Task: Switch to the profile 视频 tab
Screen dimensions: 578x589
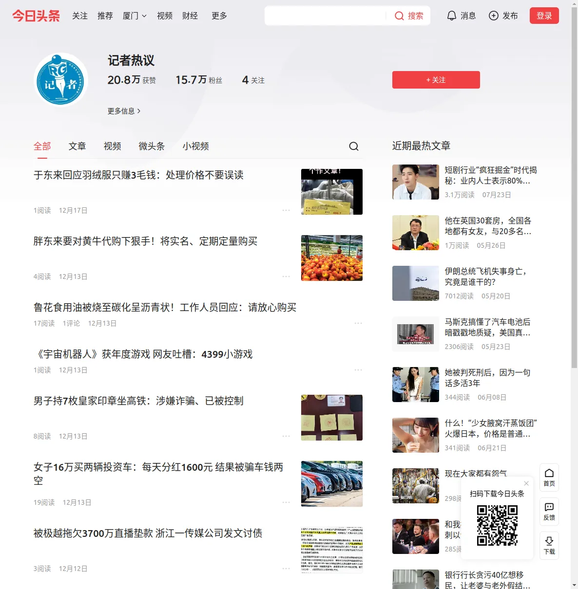Action: point(113,146)
